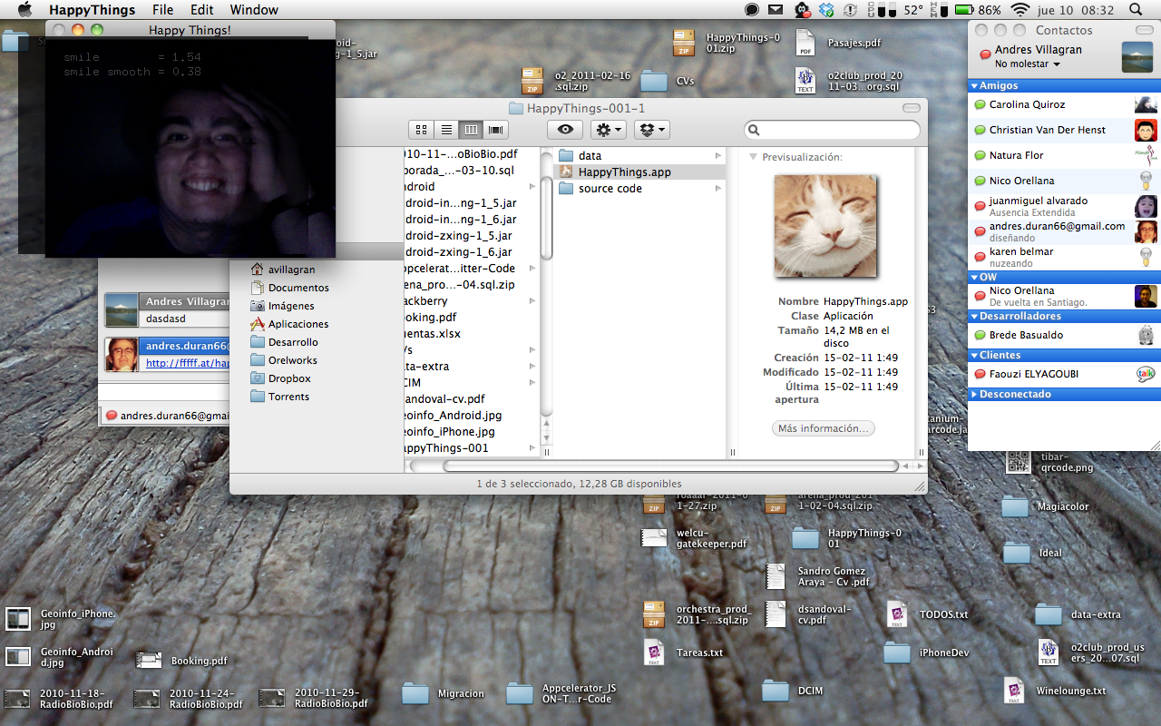This screenshot has width=1161, height=726.
Task: Click Andres Villagran's avatar in Contactos
Action: click(1137, 56)
